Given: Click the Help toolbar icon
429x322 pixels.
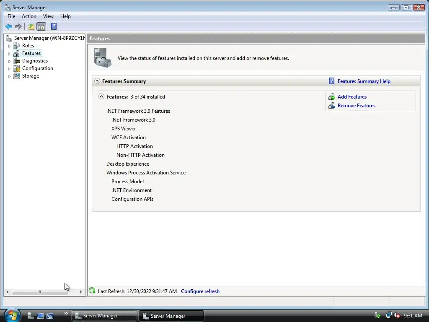Looking at the screenshot, I should (54, 26).
